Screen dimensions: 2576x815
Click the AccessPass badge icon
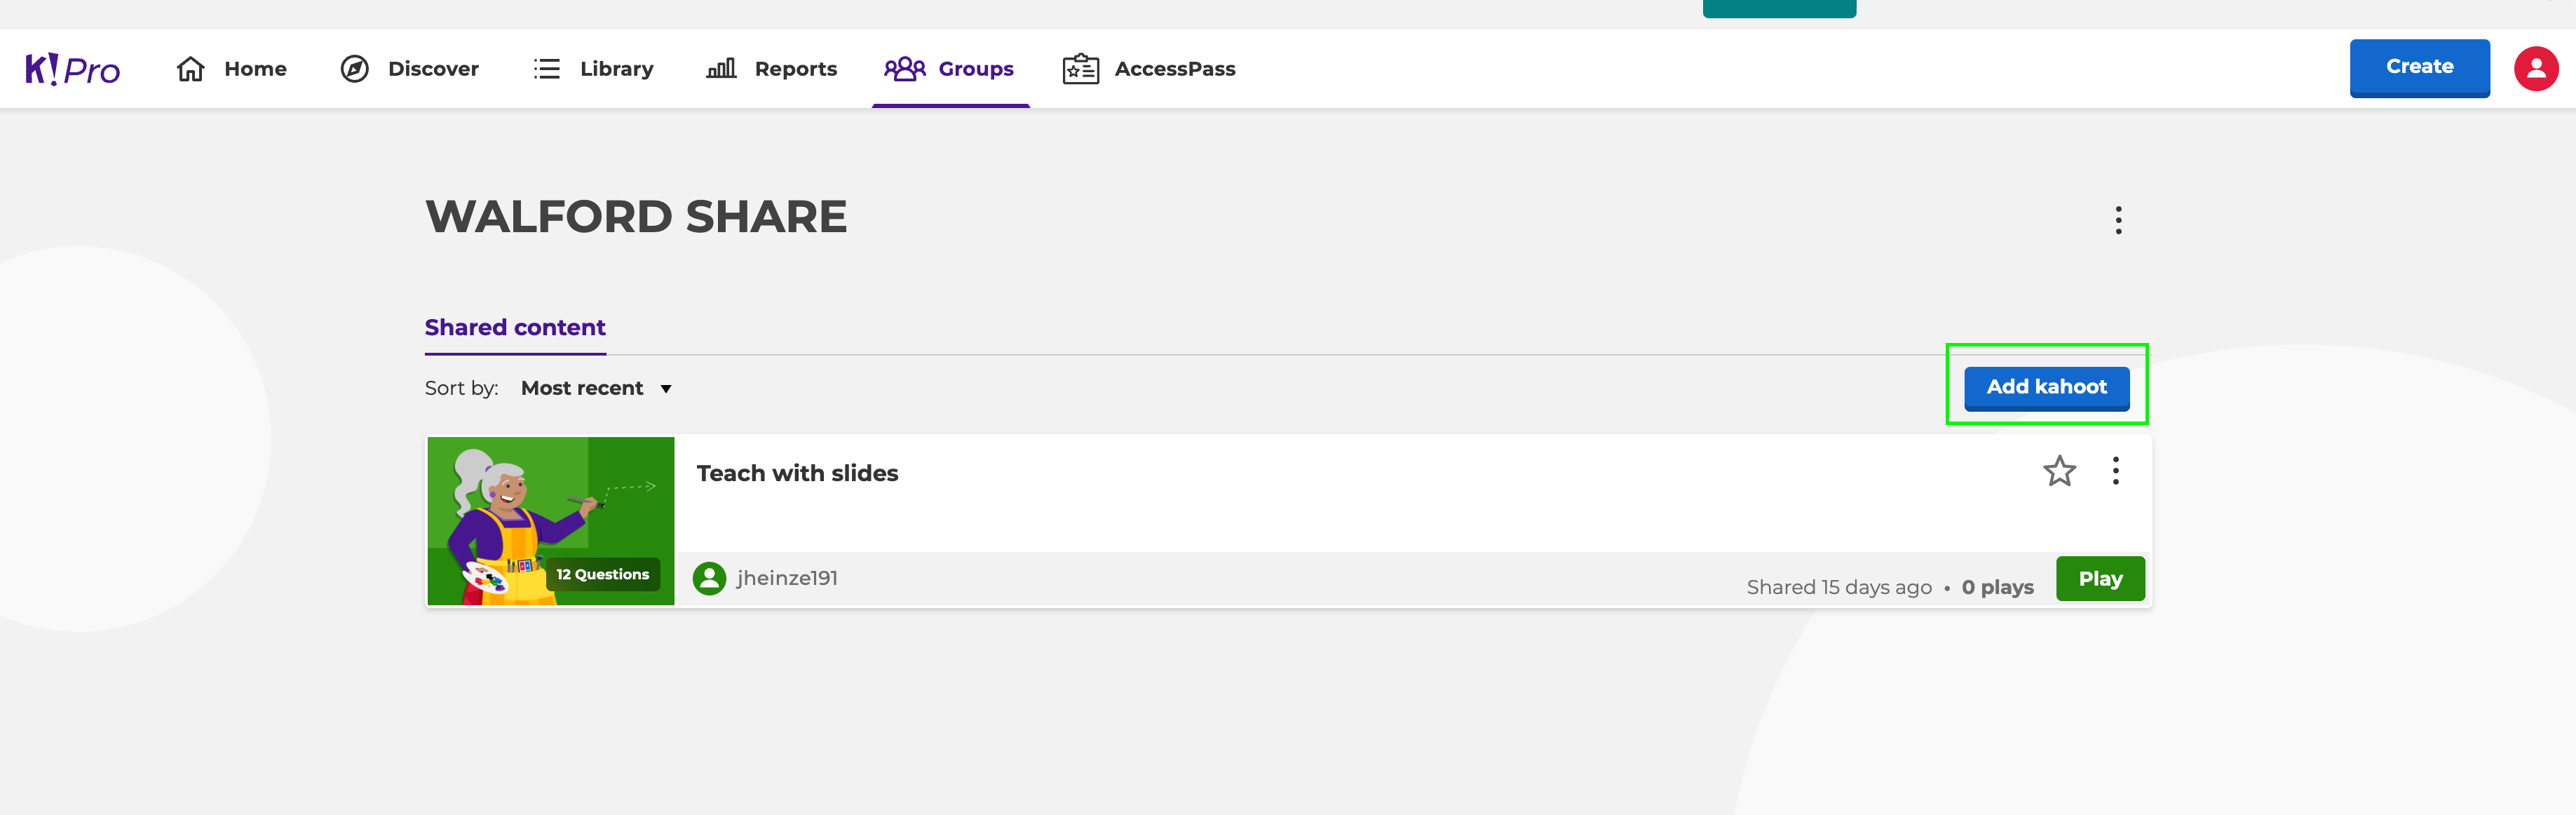[1080, 69]
